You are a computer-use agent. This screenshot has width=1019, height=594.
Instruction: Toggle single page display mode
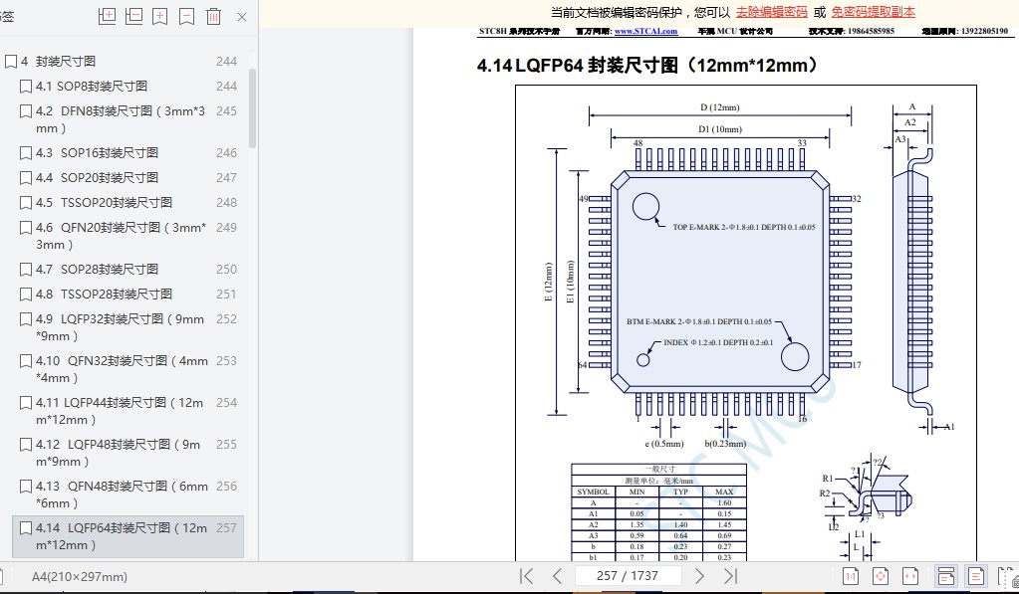[x=975, y=576]
